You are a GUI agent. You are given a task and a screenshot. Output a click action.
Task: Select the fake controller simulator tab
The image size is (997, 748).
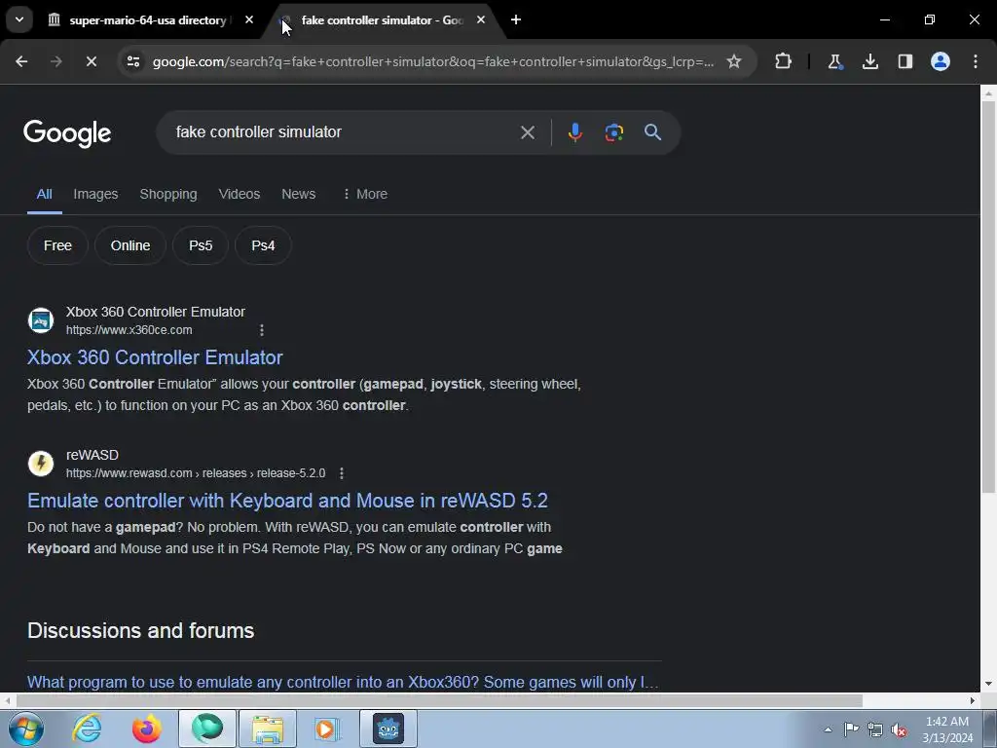click(x=382, y=20)
